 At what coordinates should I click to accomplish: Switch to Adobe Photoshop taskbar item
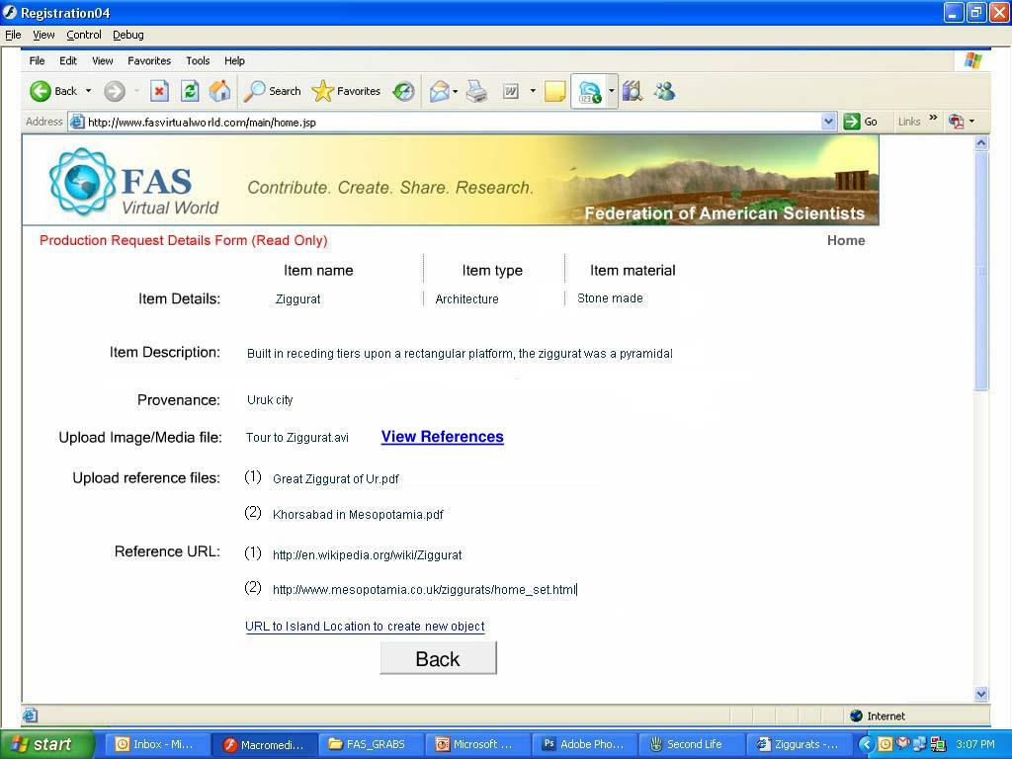(x=584, y=744)
